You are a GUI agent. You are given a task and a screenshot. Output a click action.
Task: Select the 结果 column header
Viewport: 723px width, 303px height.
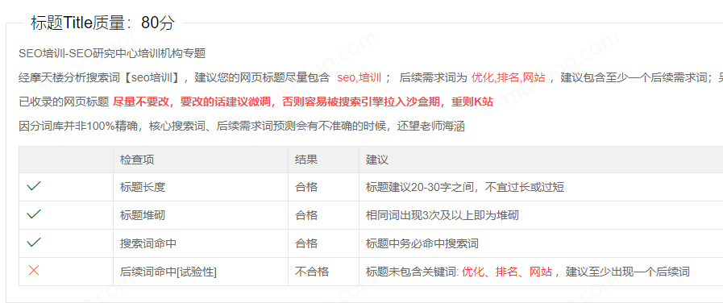click(306, 160)
